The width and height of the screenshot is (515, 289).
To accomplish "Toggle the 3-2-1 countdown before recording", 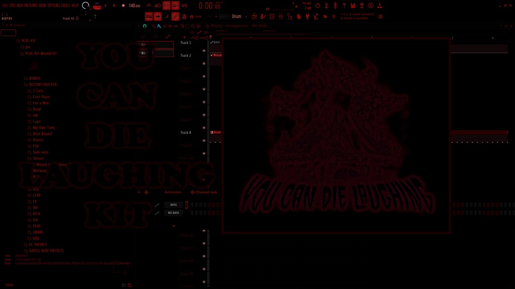I will pos(166,6).
